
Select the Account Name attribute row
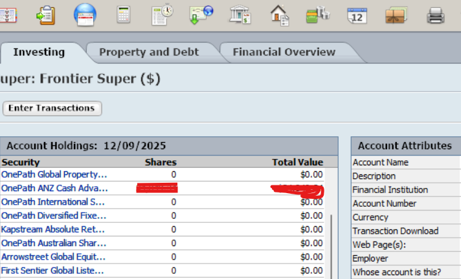coord(406,162)
